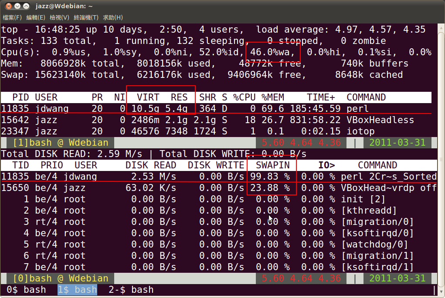Click the '[1]bash @ Wdebian' status caption
This screenshot has width=445, height=298.
tap(61, 143)
